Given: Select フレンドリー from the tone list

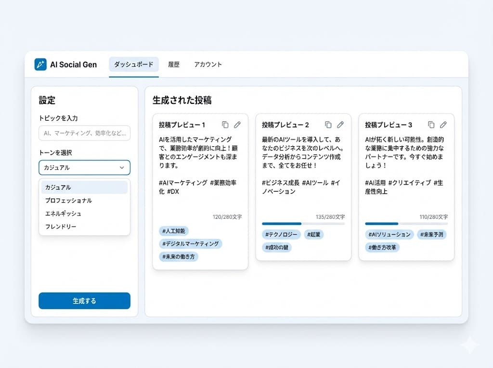Looking at the screenshot, I should (60, 226).
